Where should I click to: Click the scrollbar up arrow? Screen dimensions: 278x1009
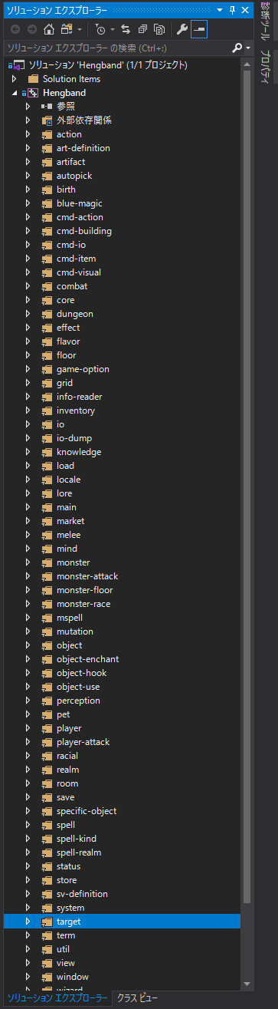click(247, 64)
